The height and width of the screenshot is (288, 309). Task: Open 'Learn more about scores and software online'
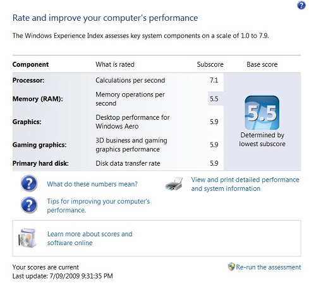click(x=90, y=238)
